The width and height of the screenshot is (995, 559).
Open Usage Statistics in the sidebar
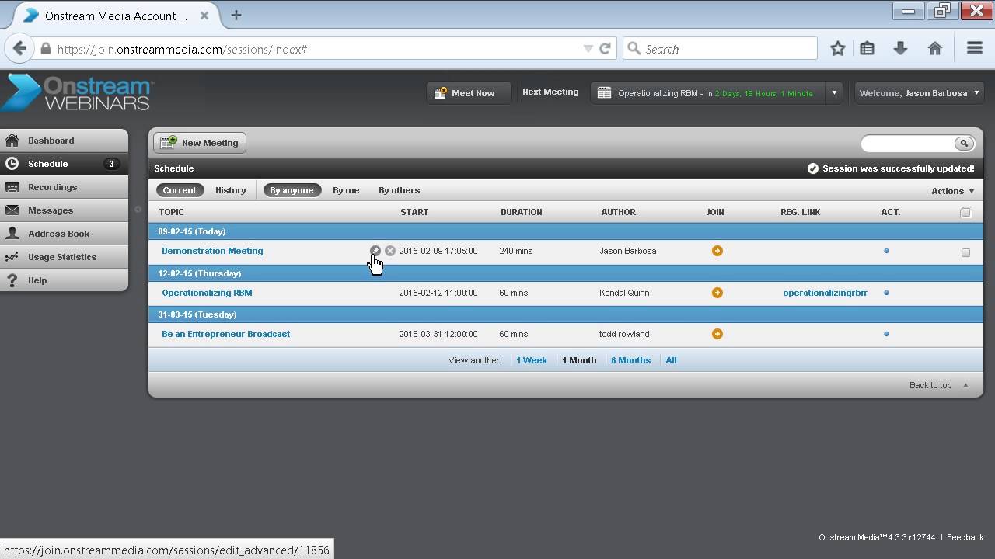click(64, 257)
